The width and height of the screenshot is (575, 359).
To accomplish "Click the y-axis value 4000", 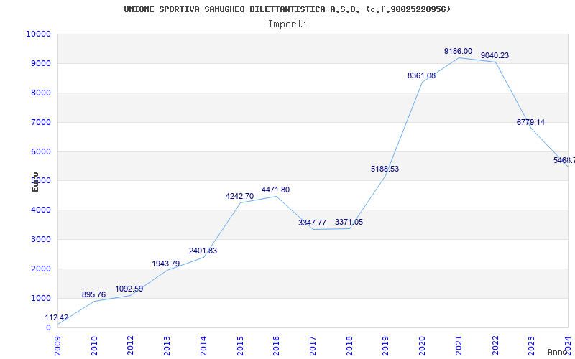I will [40, 210].
